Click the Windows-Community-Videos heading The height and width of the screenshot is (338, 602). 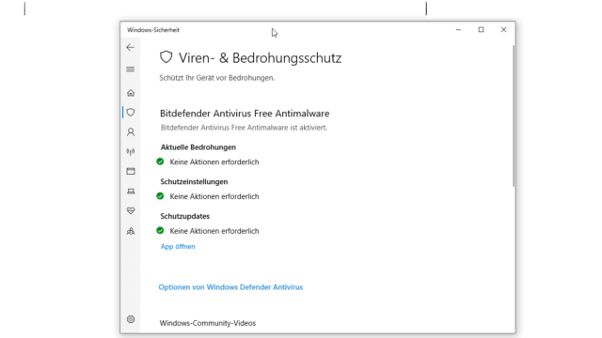[x=208, y=323]
